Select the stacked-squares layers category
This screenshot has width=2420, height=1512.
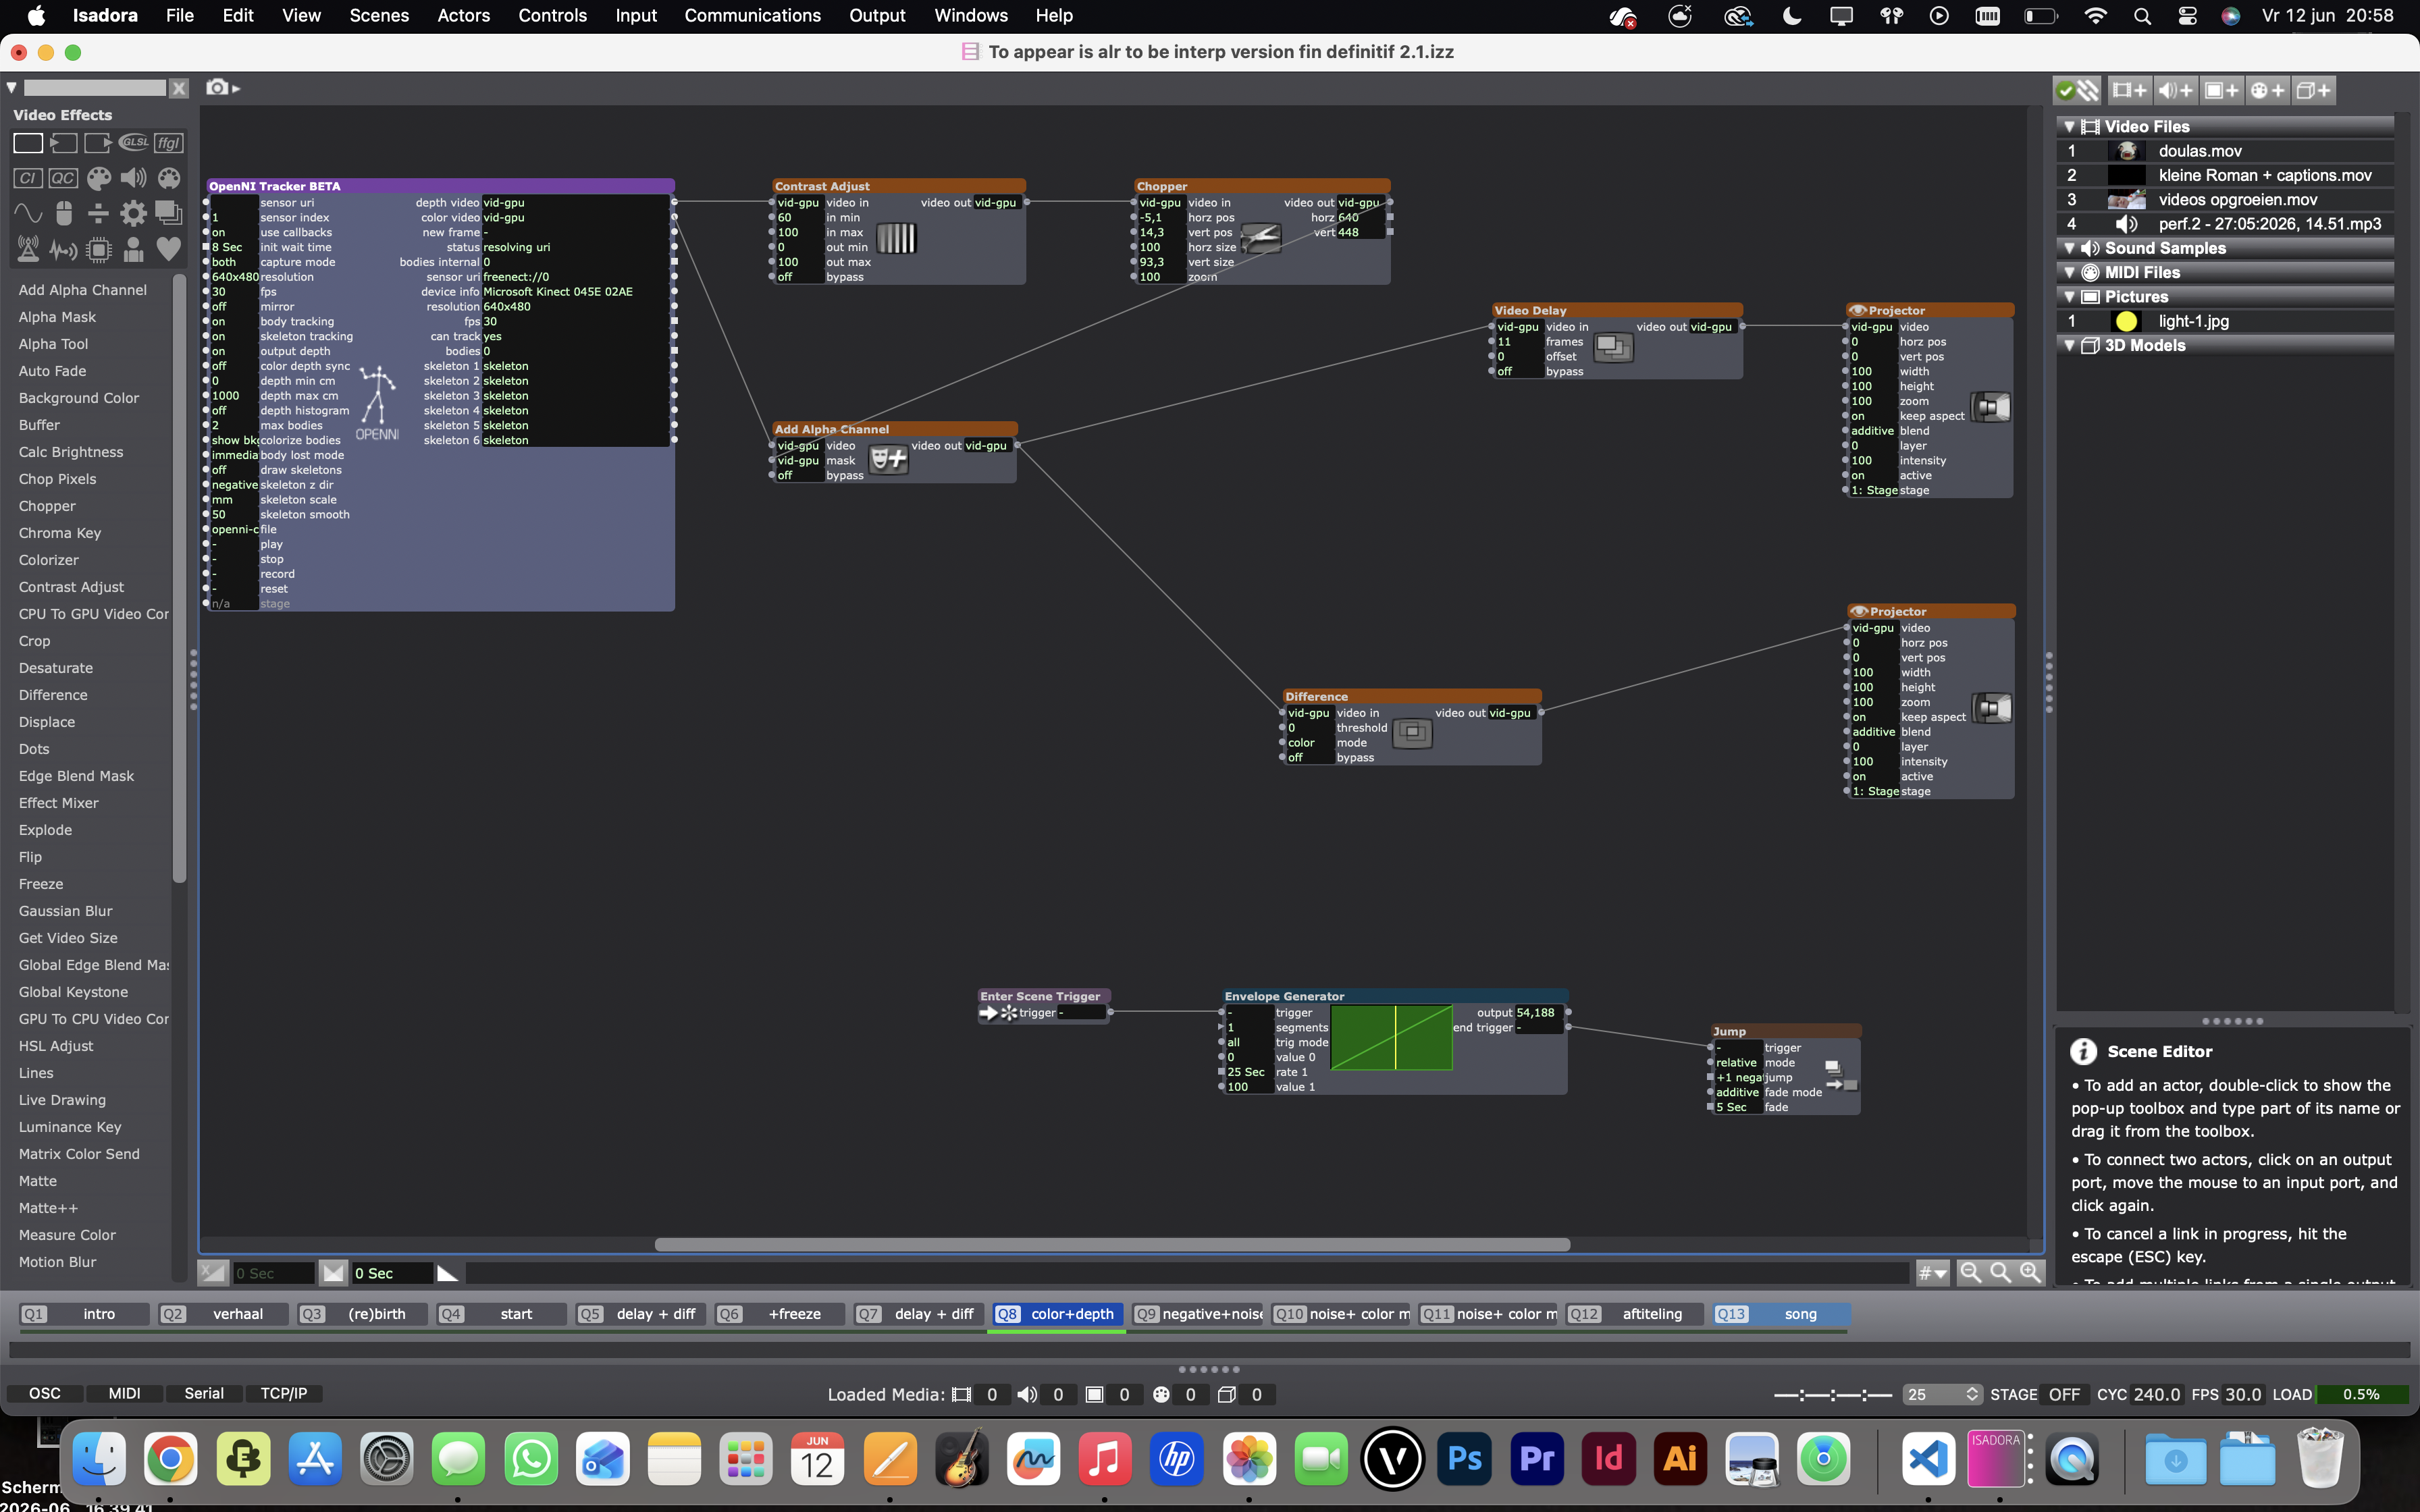pos(169,213)
